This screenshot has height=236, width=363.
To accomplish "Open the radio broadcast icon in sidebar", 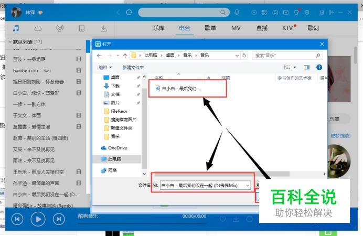I will pos(60,28).
